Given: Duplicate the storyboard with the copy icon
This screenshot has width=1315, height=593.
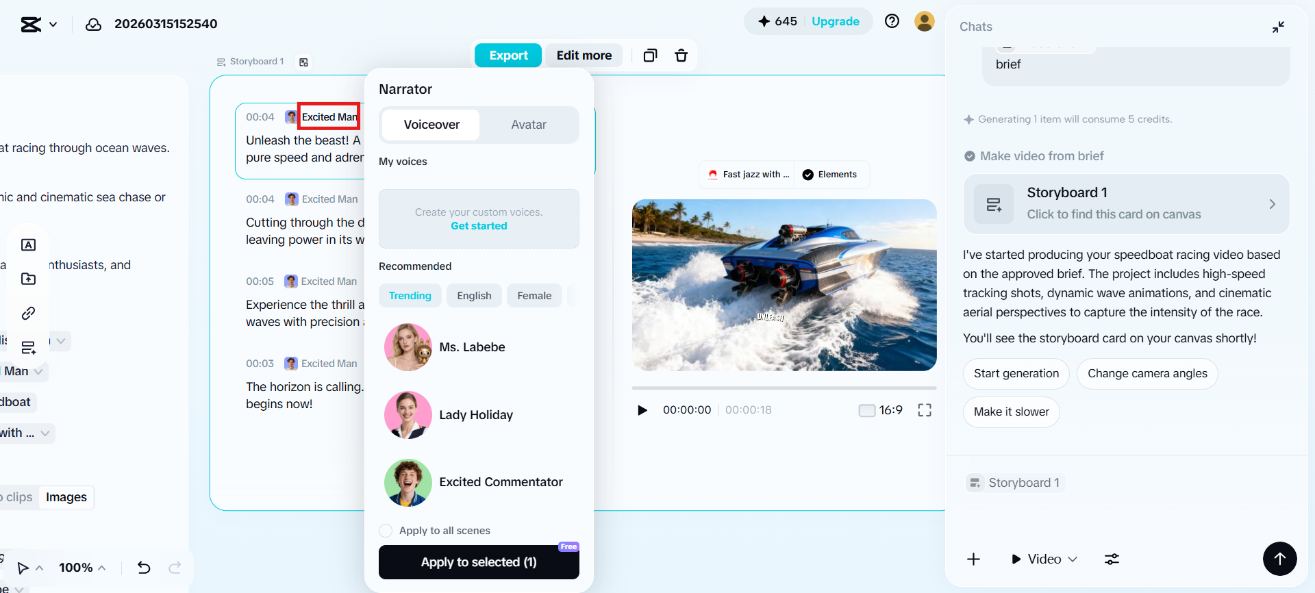Looking at the screenshot, I should [x=650, y=55].
